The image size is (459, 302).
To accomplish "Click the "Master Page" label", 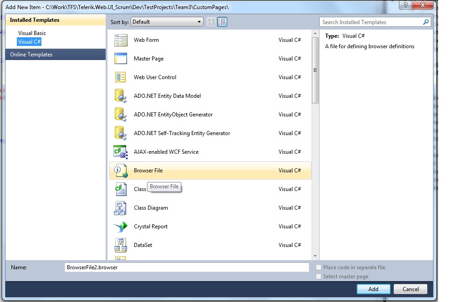I will [149, 59].
